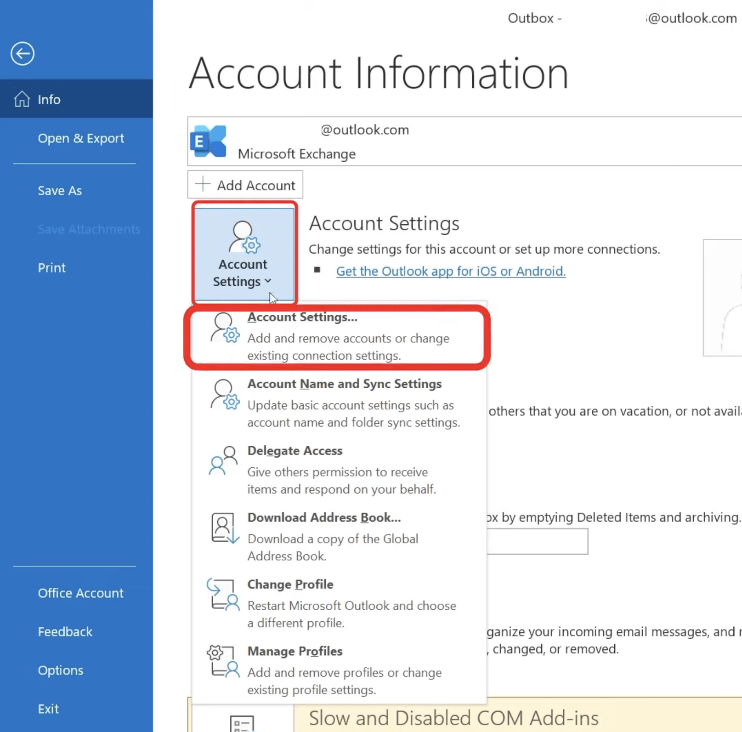Choose Save Attachments in sidebar
The width and height of the screenshot is (742, 732).
[89, 229]
